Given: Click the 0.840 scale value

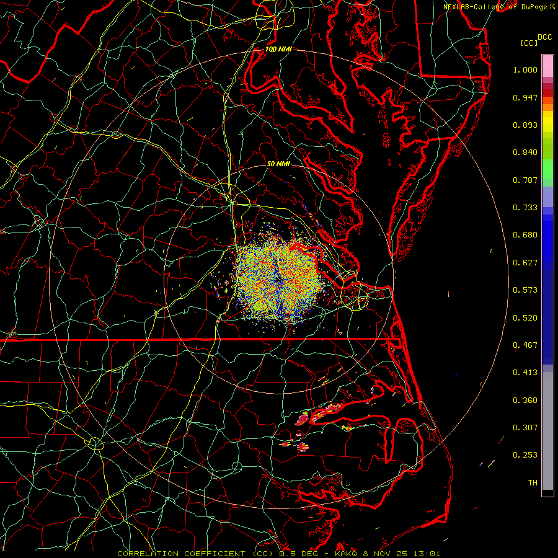Looking at the screenshot, I should tap(525, 153).
